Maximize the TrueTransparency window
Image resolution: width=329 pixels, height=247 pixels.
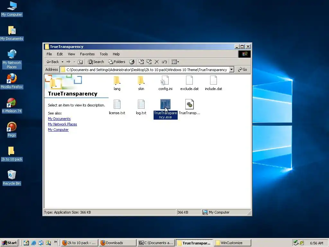(x=242, y=47)
